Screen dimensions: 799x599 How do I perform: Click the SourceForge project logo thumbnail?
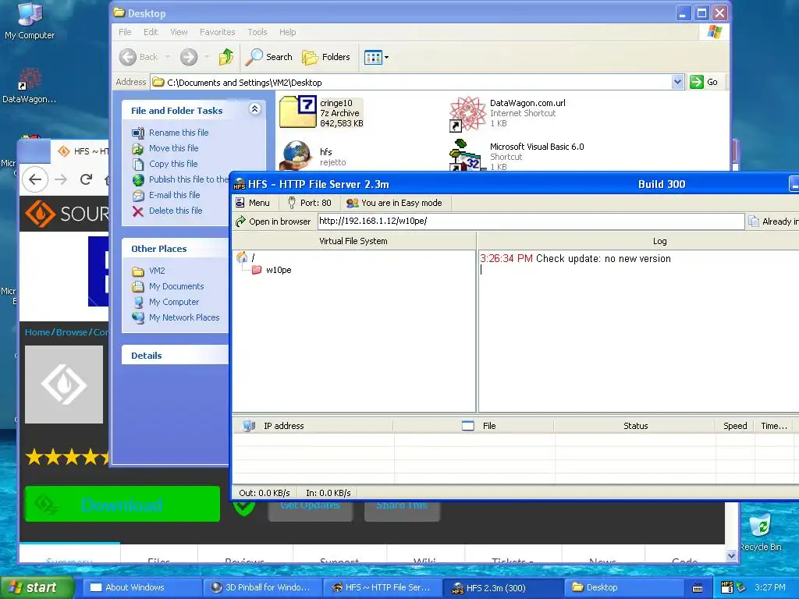64,385
